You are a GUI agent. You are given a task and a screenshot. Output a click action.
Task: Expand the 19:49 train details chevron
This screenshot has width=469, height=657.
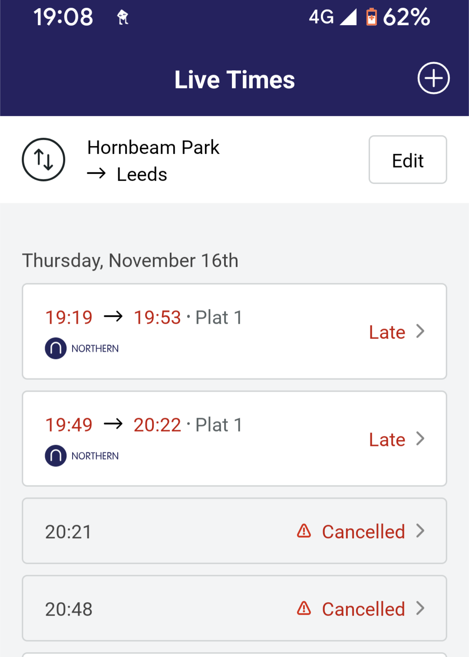(x=420, y=439)
